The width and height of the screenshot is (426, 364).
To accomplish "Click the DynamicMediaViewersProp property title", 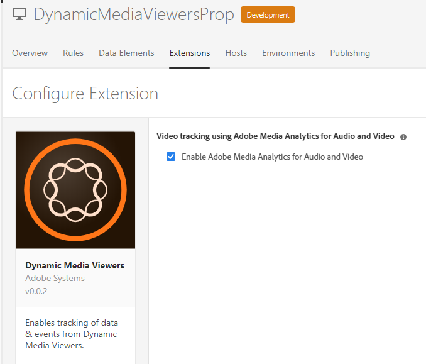I will [x=134, y=14].
